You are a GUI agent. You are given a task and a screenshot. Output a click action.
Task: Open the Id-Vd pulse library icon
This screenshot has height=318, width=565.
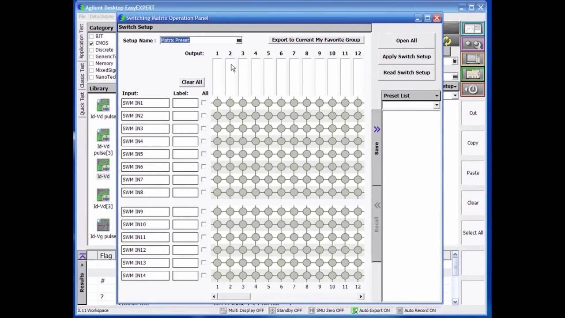coord(103,106)
